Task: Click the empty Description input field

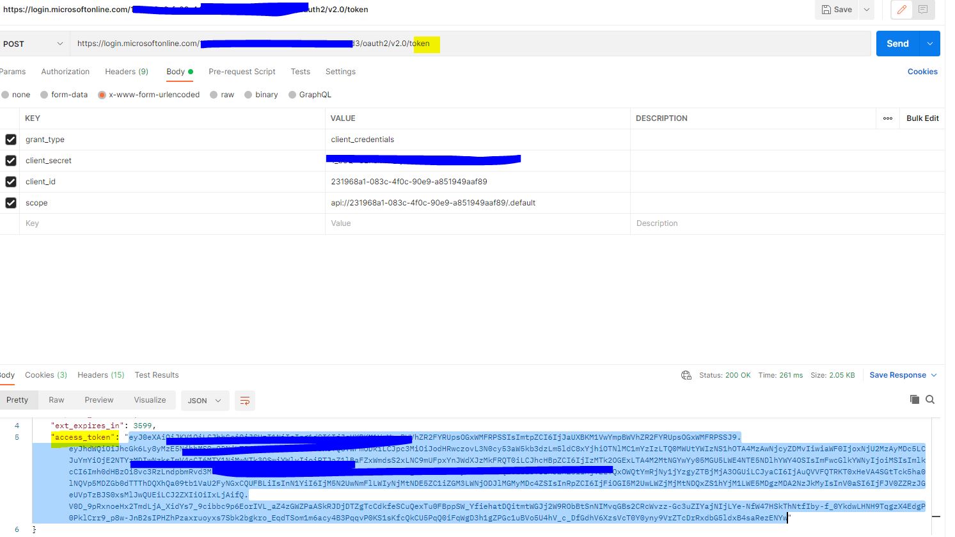Action: [787, 223]
